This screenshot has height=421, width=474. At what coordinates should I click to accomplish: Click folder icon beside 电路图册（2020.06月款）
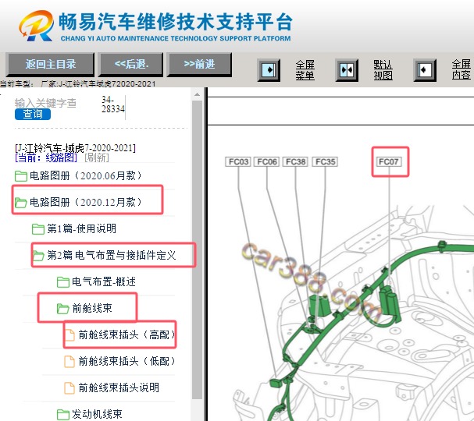pos(21,176)
